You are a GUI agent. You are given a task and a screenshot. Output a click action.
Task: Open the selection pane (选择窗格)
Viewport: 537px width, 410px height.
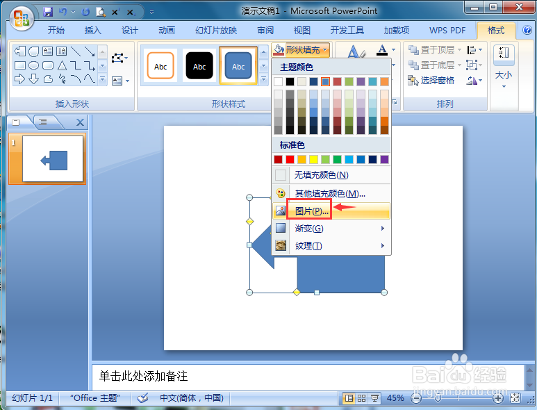point(431,81)
